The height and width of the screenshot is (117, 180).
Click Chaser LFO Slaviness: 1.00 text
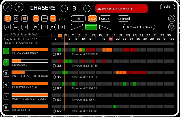click(x=21, y=43)
